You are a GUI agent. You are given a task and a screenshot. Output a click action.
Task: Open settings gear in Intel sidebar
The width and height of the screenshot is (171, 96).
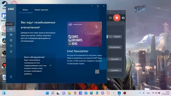11,51
